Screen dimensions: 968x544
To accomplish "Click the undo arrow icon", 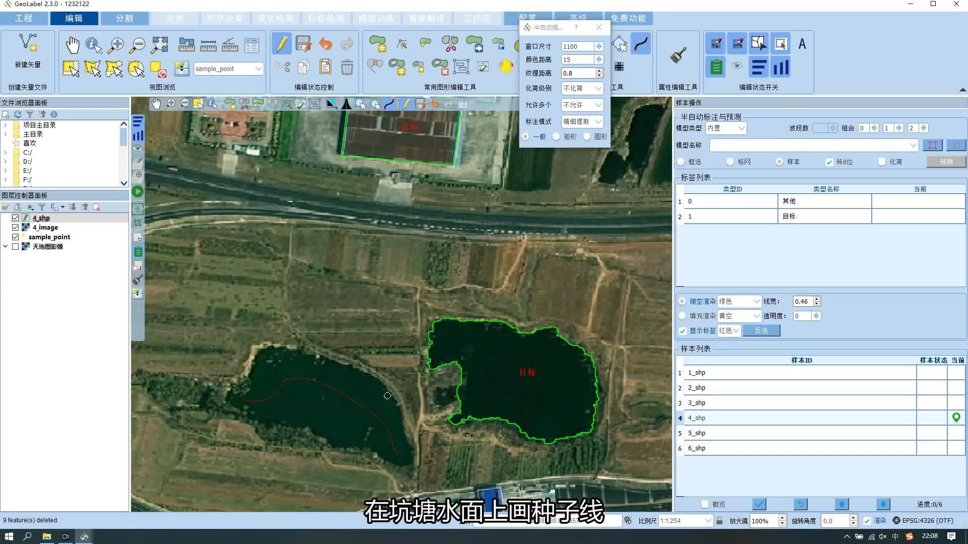I will [325, 44].
